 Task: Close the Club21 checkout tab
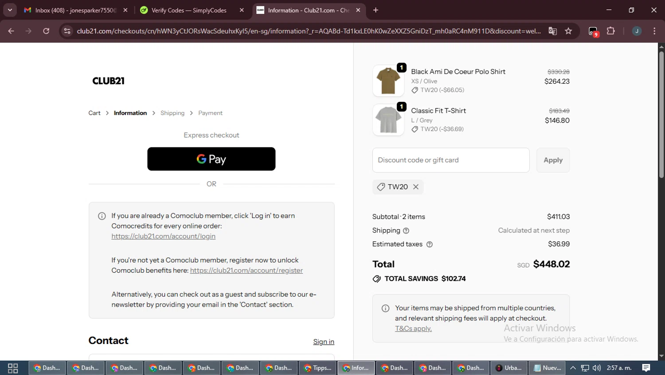click(x=358, y=10)
